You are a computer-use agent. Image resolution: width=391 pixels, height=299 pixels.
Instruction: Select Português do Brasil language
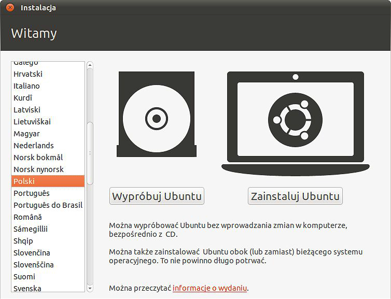coord(48,205)
